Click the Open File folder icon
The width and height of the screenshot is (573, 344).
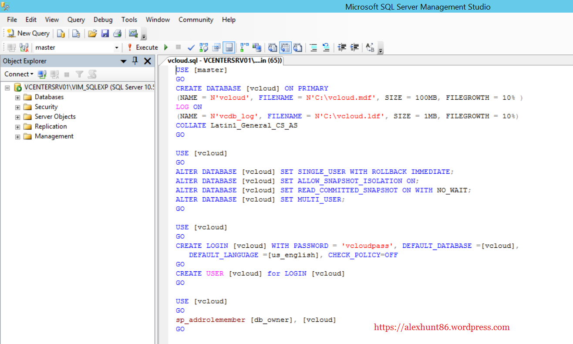92,34
